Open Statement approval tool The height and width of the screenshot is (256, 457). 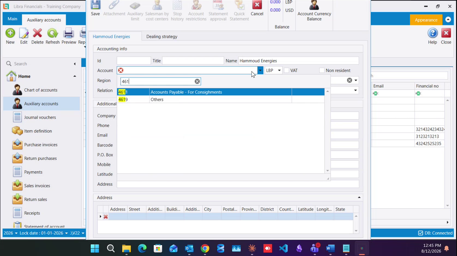(218, 11)
